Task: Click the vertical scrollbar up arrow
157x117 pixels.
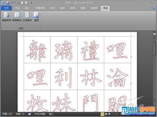Action: tap(154, 37)
